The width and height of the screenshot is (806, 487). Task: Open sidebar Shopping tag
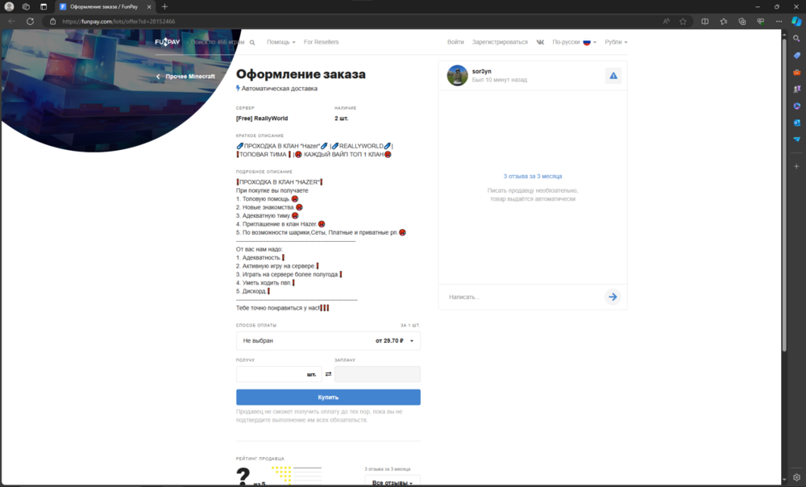pos(797,56)
